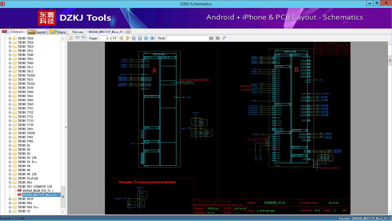Zoom in with the plus icon

pyautogui.click(x=152, y=38)
